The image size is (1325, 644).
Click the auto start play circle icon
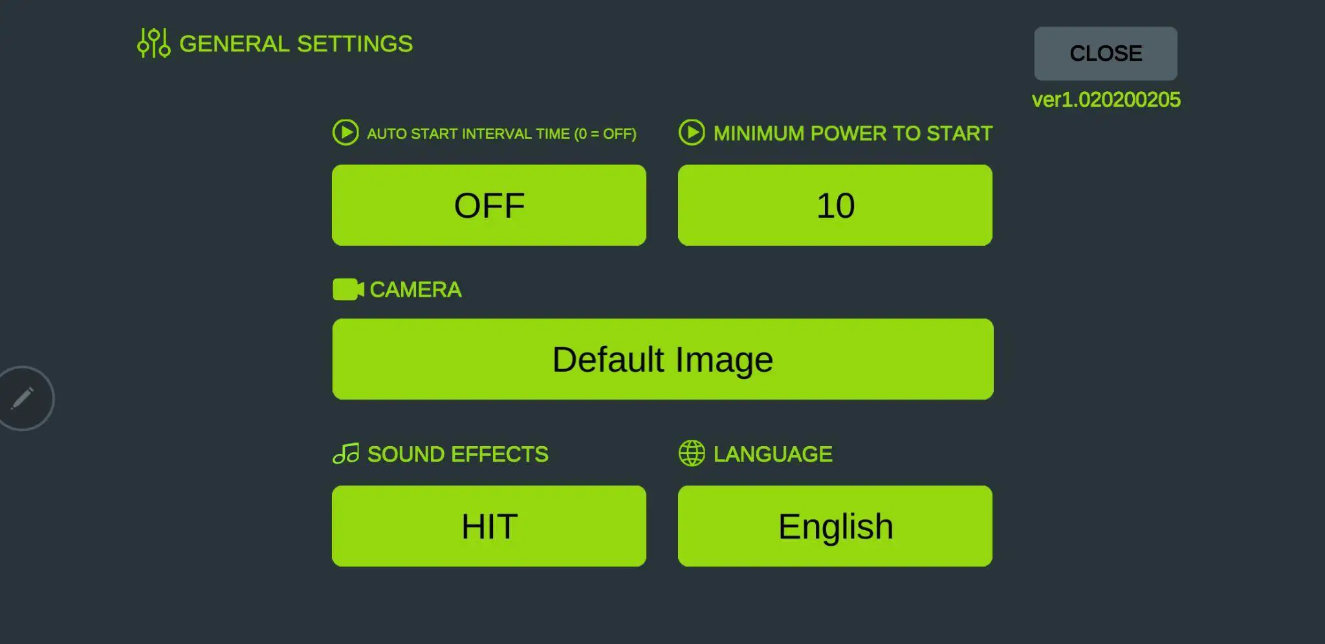tap(345, 133)
